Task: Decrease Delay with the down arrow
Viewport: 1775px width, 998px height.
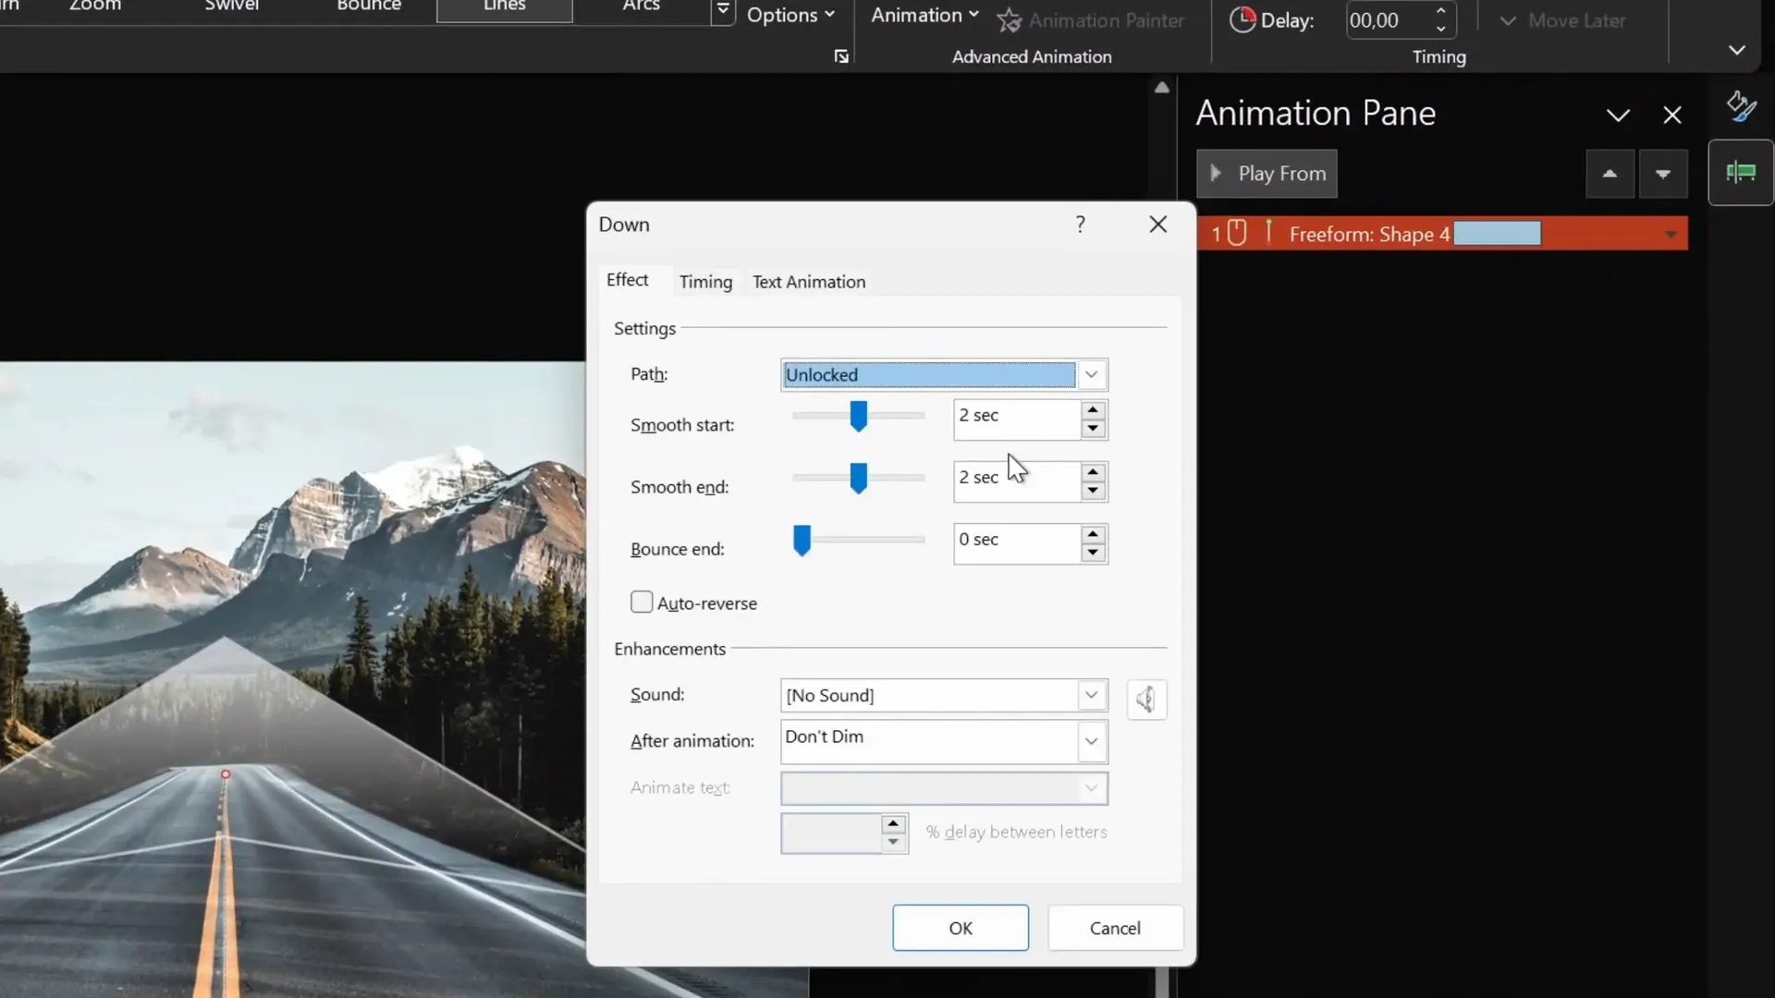Action: pos(1440,30)
